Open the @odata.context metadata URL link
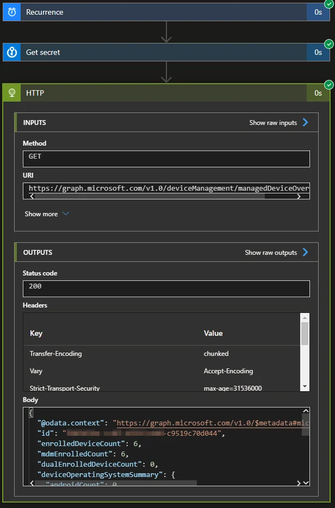 [213, 423]
